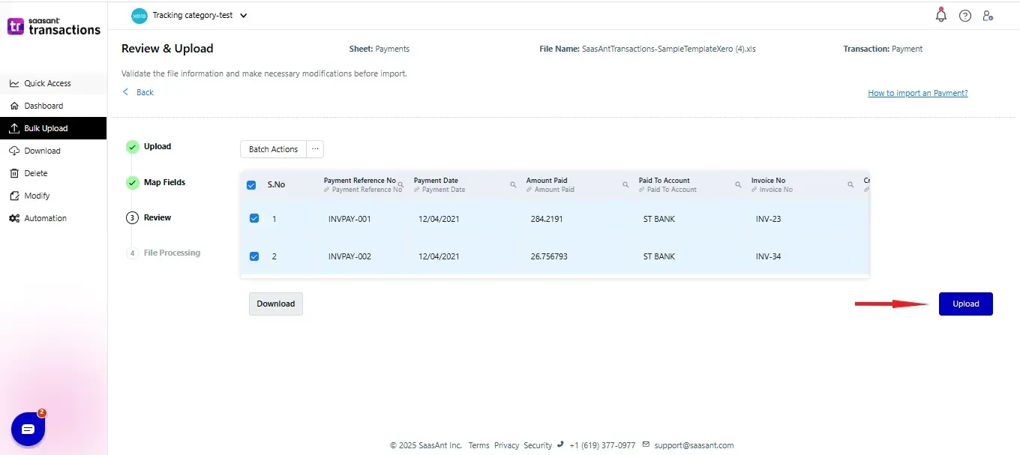Click the Xero organization icon
This screenshot has width=1020, height=455.
coord(139,15)
